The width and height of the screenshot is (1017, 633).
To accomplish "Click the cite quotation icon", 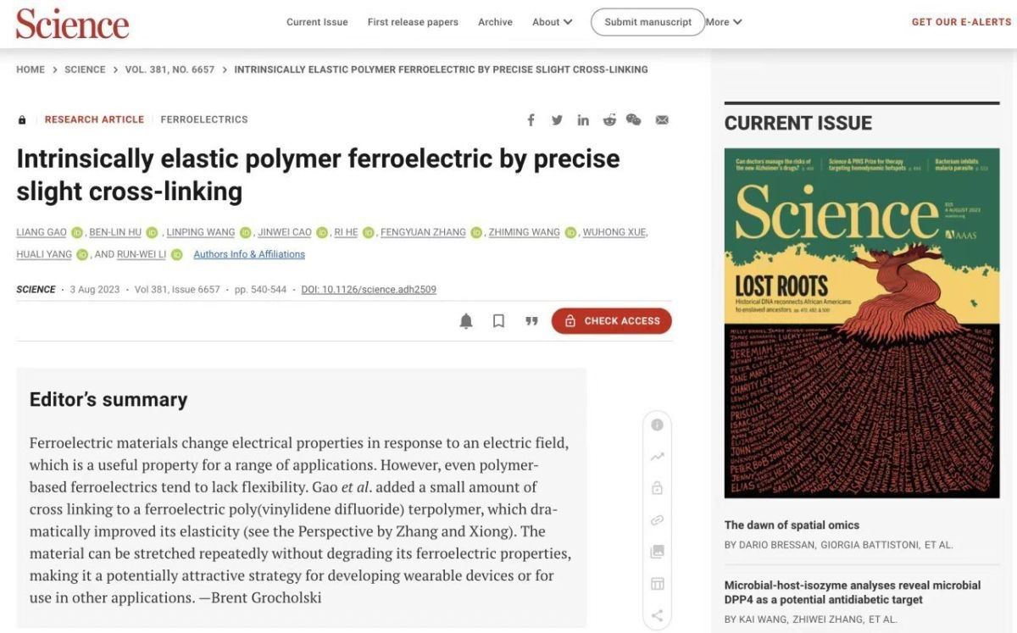I will pos(531,321).
